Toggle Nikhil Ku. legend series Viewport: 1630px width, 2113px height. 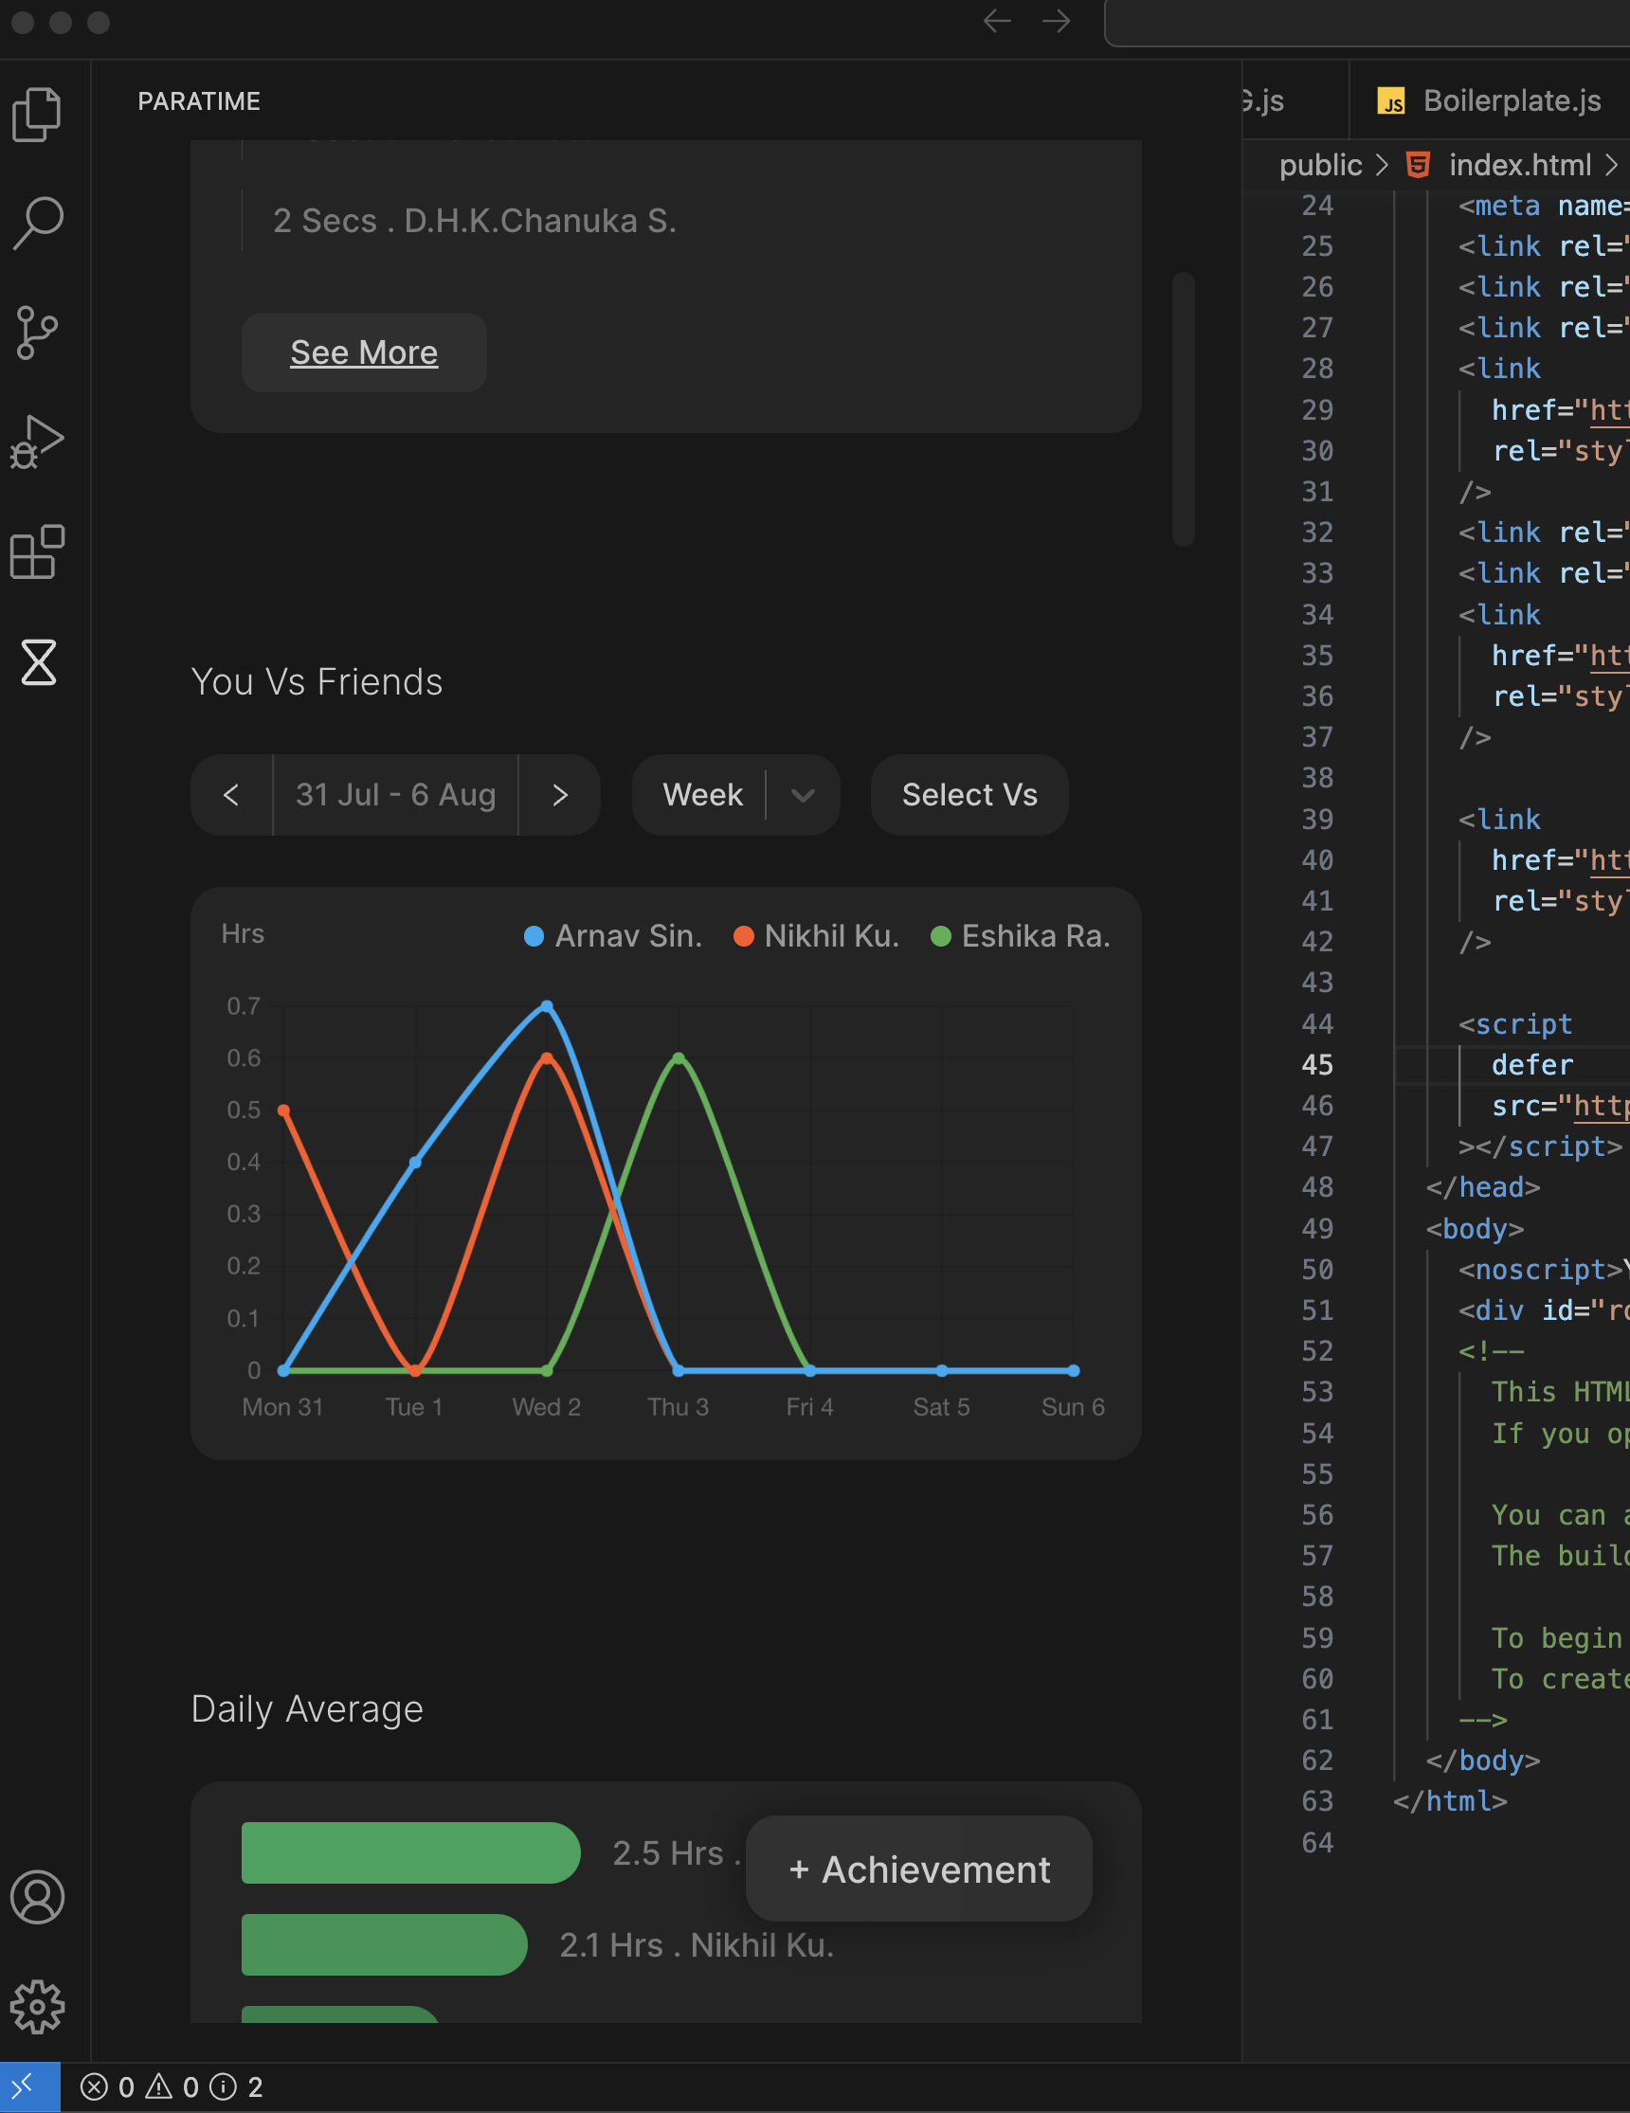click(817, 935)
